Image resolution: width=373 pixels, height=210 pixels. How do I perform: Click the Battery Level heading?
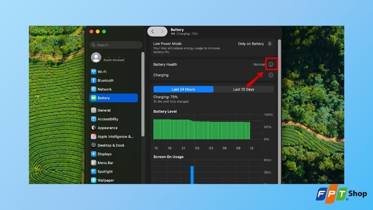(165, 112)
